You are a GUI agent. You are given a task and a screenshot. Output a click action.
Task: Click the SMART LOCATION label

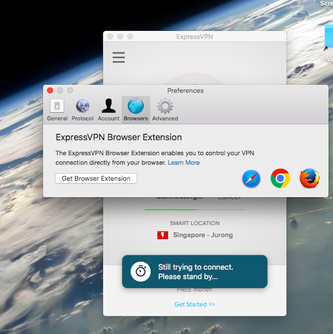point(195,223)
